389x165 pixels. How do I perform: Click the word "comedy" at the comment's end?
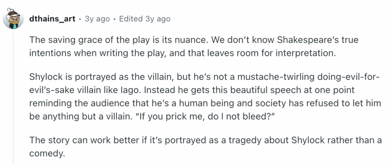point(46,154)
